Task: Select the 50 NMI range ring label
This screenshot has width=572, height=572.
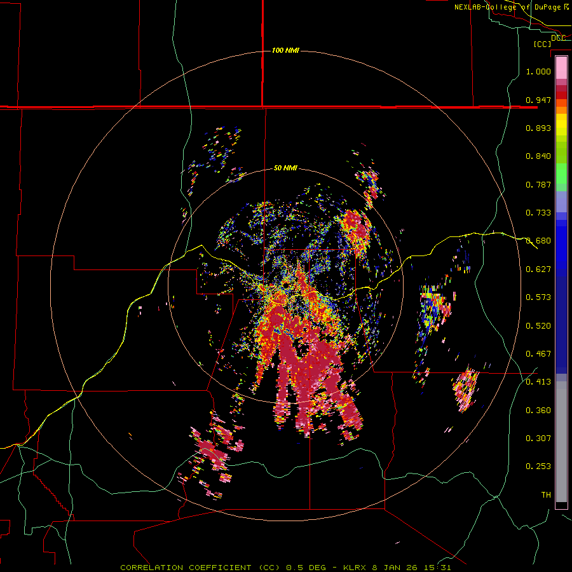Action: point(285,168)
